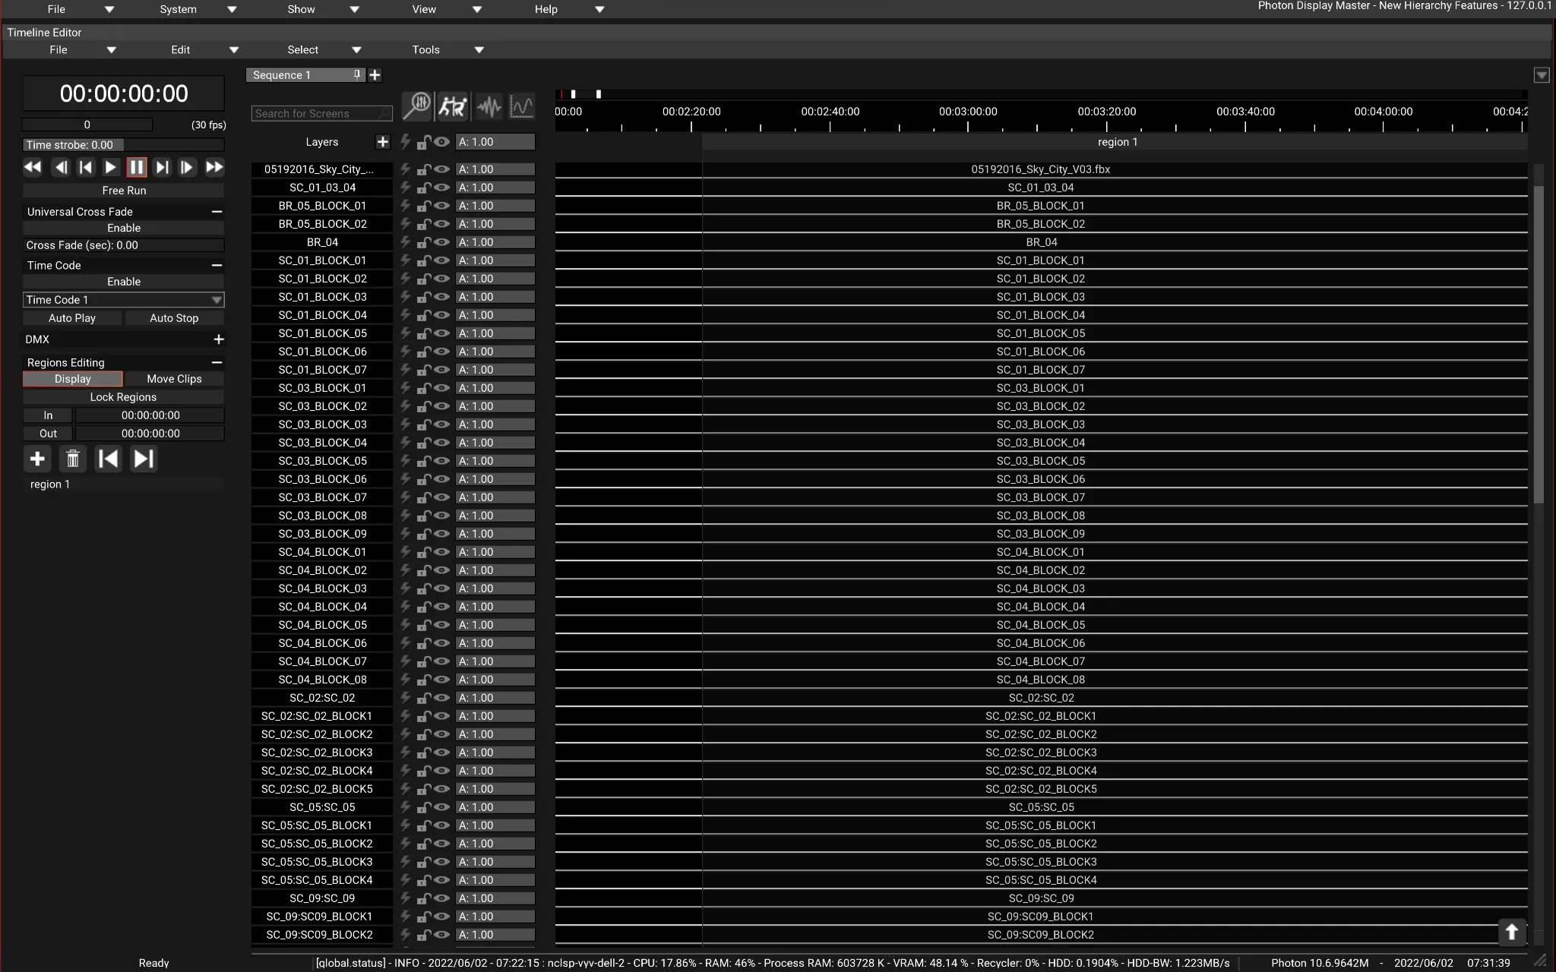Click the Lock Regions button
1556x972 pixels.
124,397
